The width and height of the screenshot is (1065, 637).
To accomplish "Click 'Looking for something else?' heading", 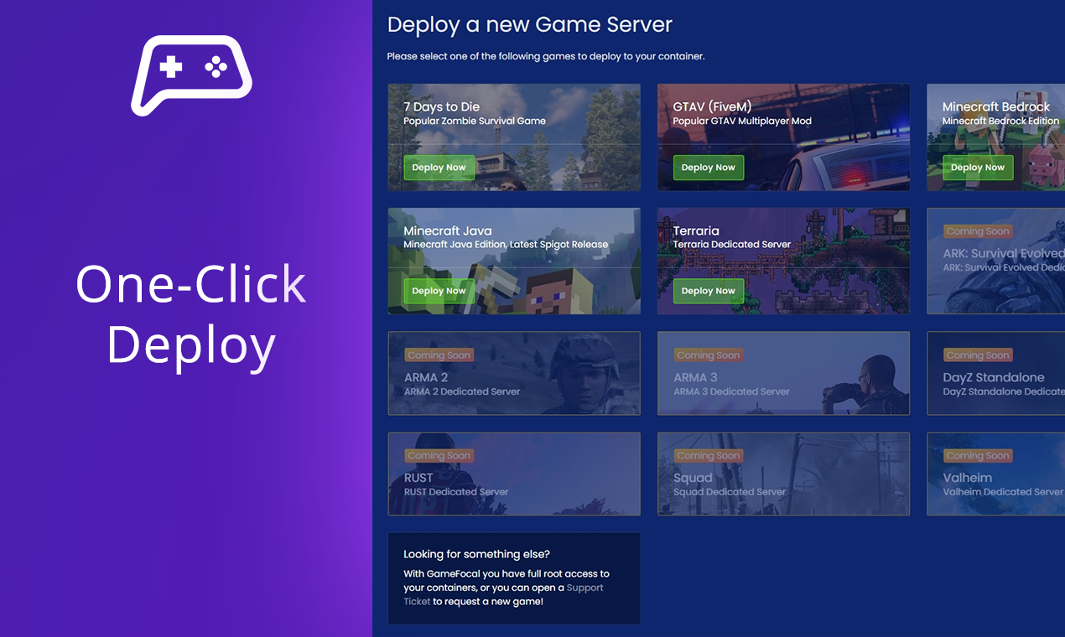I will [477, 554].
